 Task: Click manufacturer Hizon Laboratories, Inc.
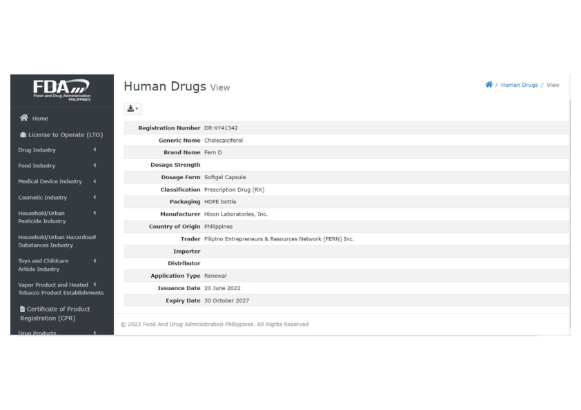tap(236, 214)
